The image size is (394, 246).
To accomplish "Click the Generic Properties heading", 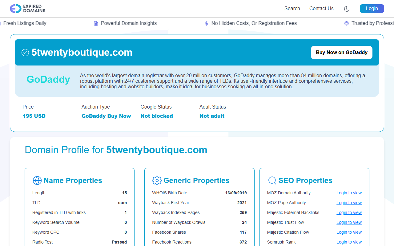I will (x=196, y=181).
